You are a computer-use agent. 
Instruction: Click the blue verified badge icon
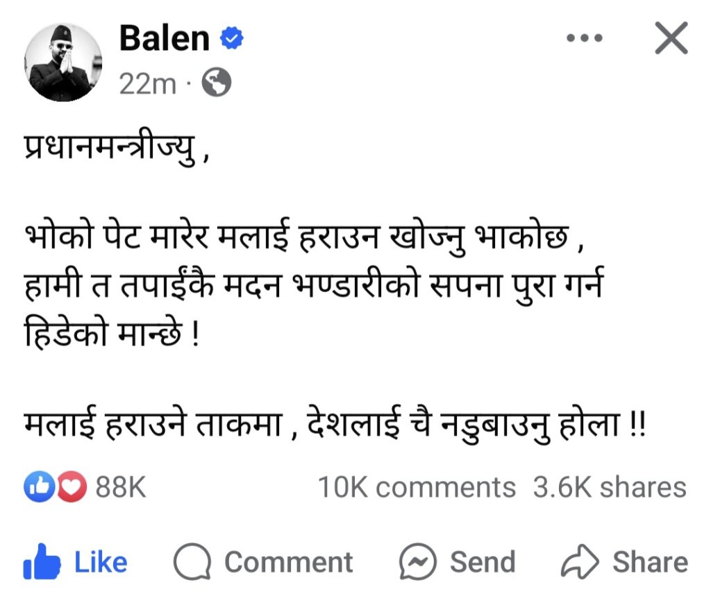click(x=232, y=38)
